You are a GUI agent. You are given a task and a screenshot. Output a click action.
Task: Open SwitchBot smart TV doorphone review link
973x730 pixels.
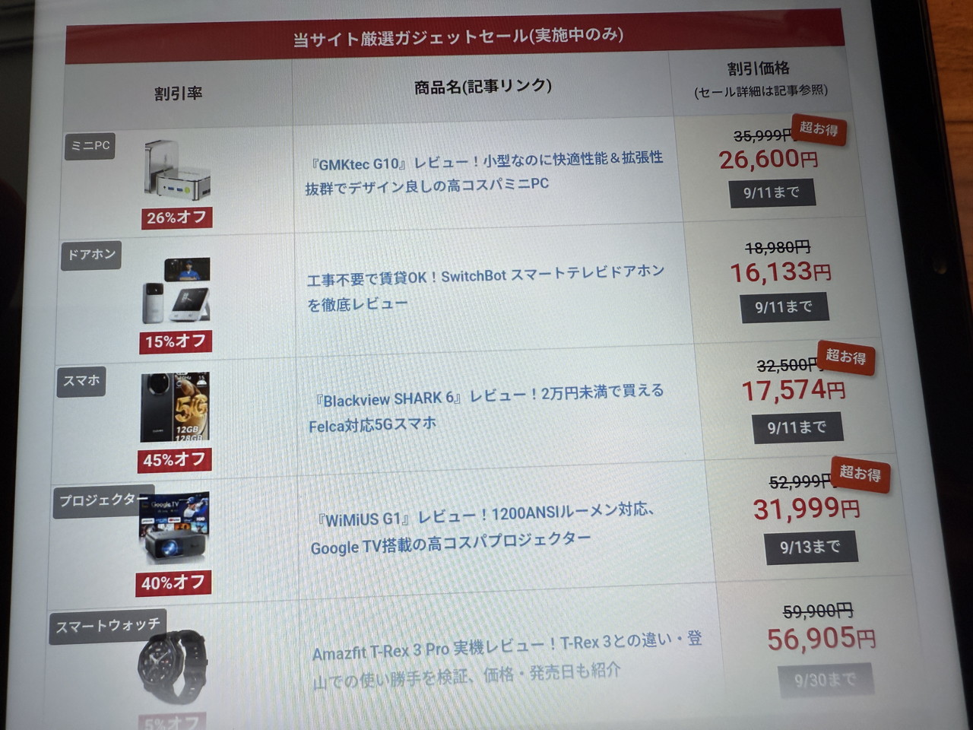486,288
